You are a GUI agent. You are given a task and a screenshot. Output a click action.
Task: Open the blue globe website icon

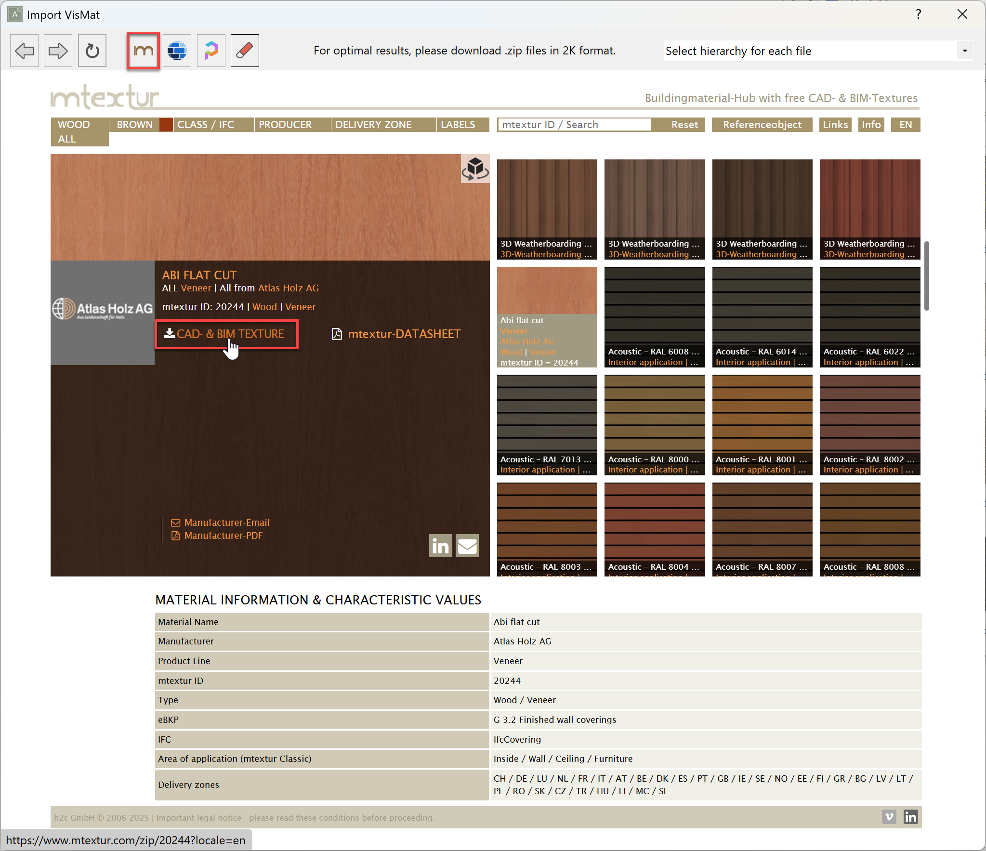pos(177,51)
